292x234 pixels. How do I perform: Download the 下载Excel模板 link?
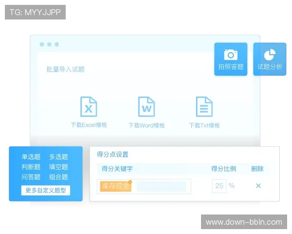coord(89,125)
